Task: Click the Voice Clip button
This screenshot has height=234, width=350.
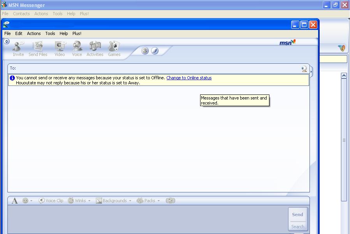Action: pos(51,201)
